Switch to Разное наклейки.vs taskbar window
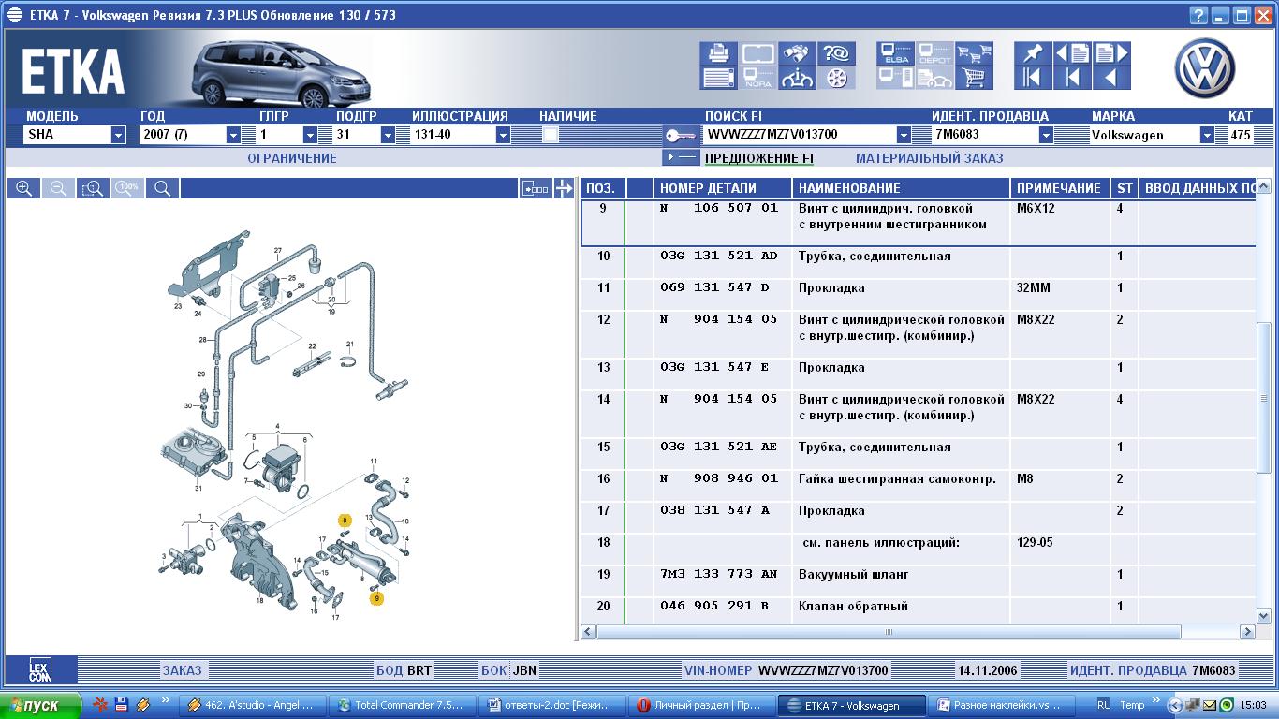This screenshot has width=1279, height=719. (1002, 705)
